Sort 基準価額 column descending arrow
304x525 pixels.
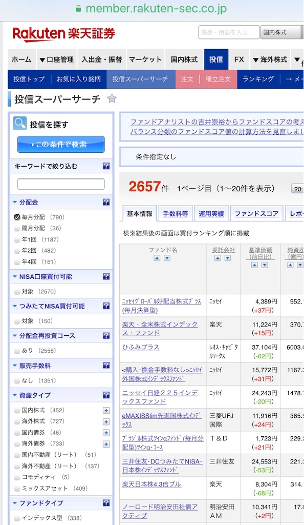(x=265, y=265)
